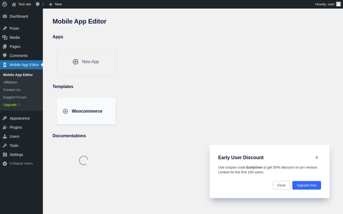Click Collapse menu text

click(21, 163)
